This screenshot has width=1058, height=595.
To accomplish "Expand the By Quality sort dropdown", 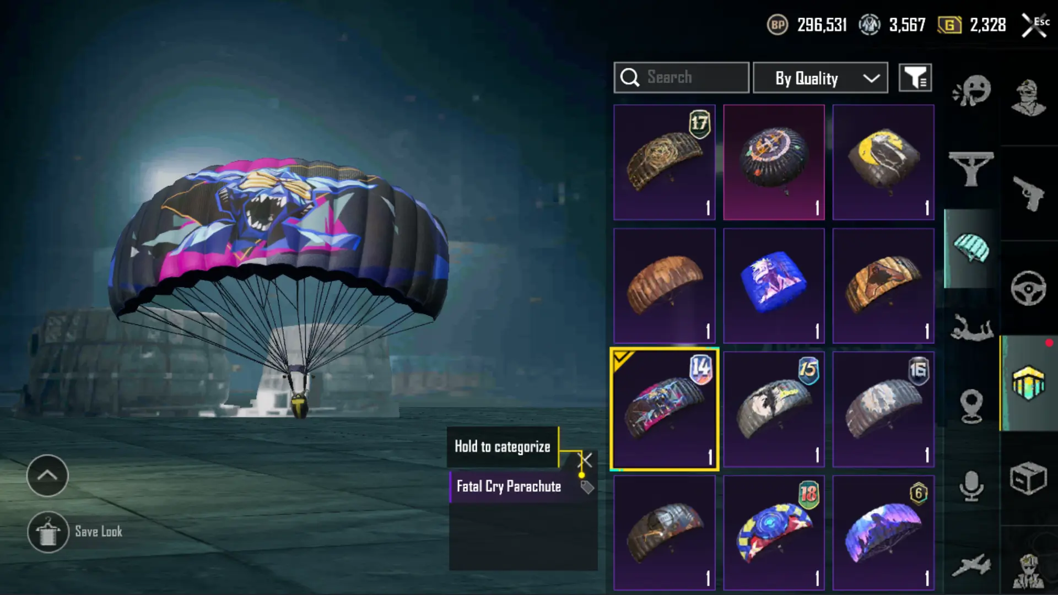I will pos(821,78).
